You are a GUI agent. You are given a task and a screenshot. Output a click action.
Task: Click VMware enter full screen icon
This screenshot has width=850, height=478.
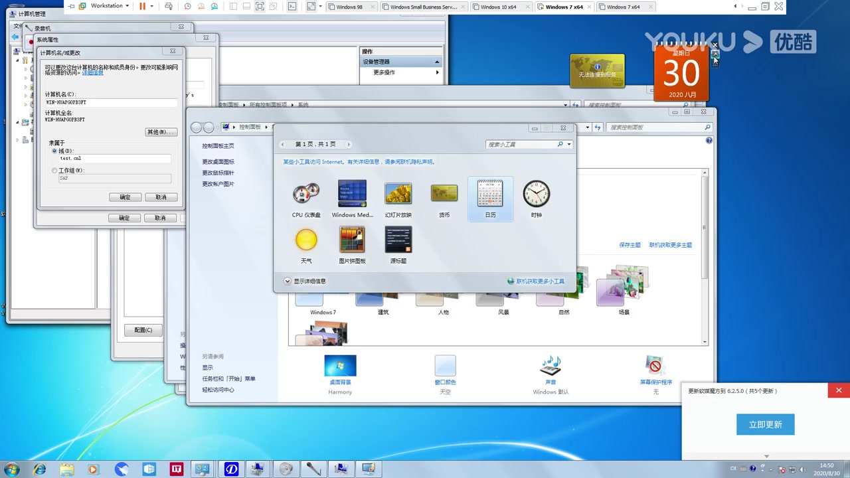click(260, 6)
